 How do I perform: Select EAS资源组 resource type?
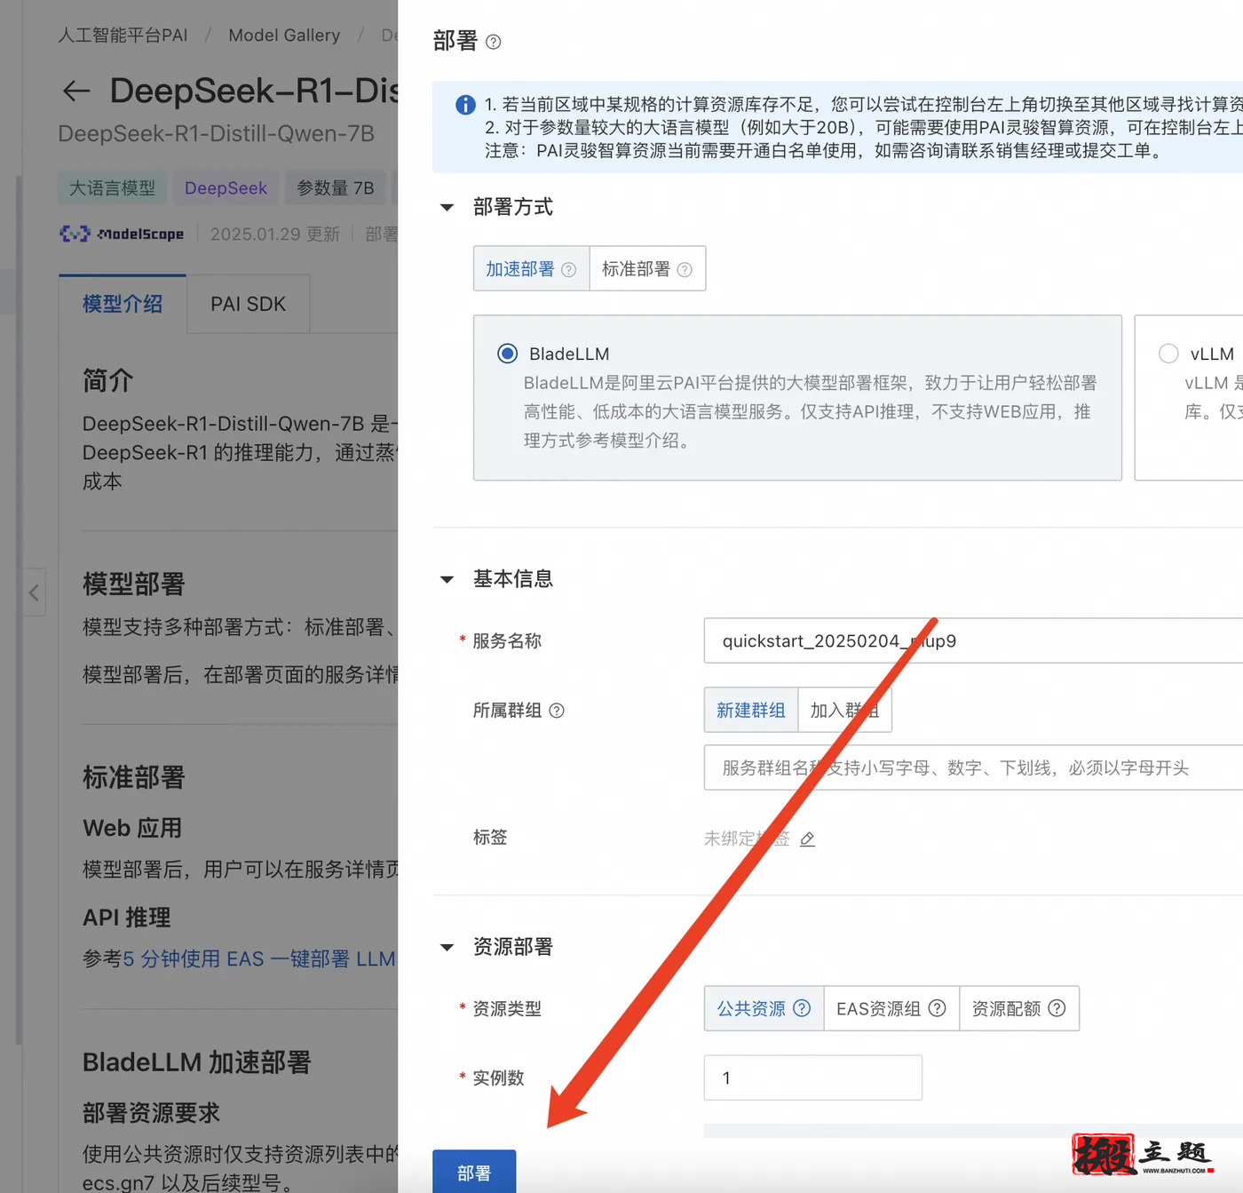coord(891,1008)
